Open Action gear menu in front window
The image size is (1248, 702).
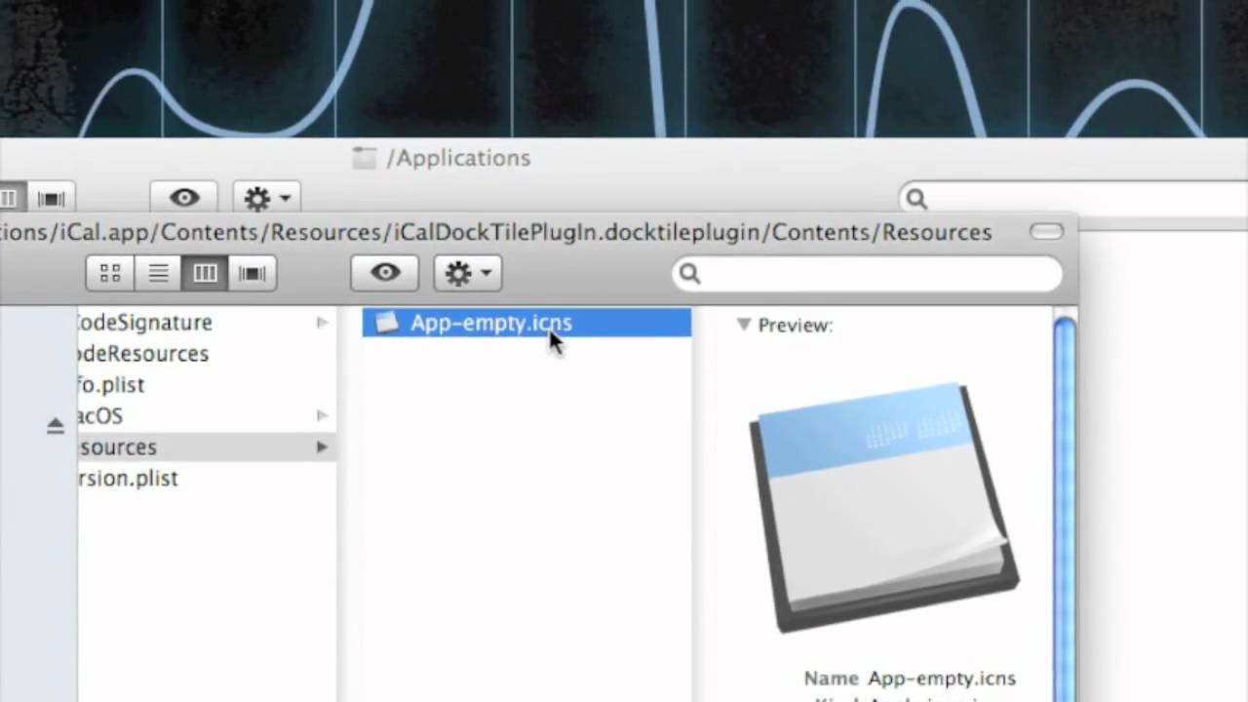pos(468,273)
